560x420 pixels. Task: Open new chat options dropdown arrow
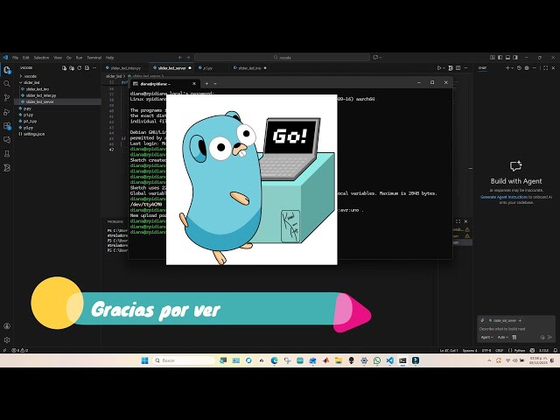512,68
